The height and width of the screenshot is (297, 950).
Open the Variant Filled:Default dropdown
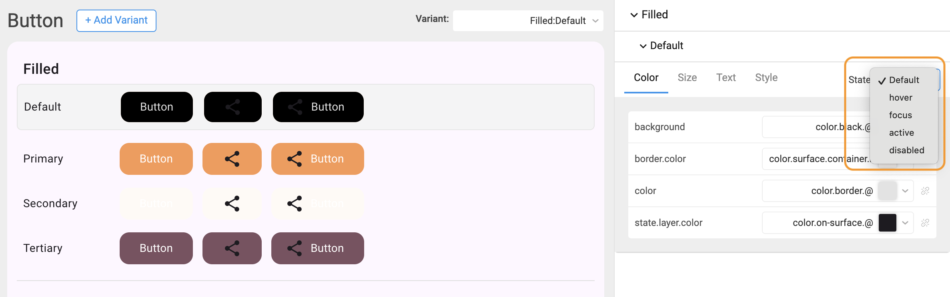[x=528, y=21]
